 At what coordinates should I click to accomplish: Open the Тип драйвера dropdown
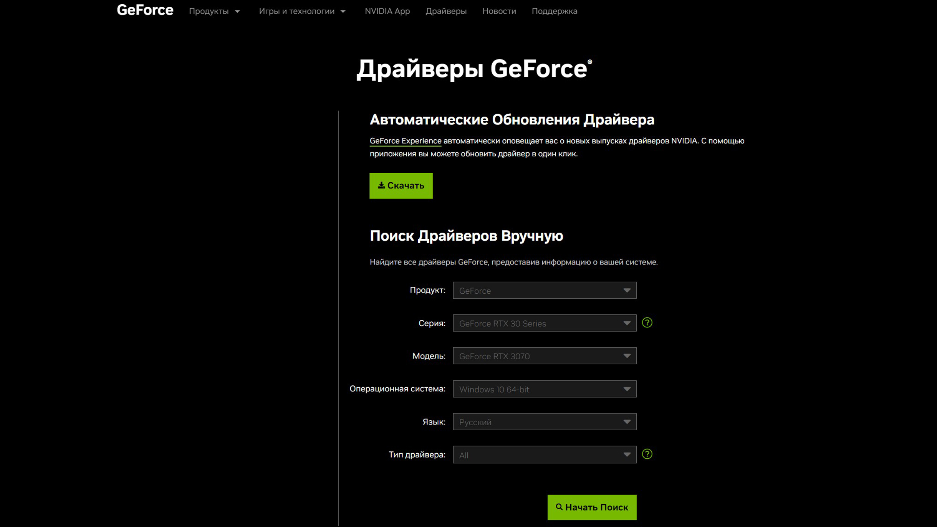(544, 455)
